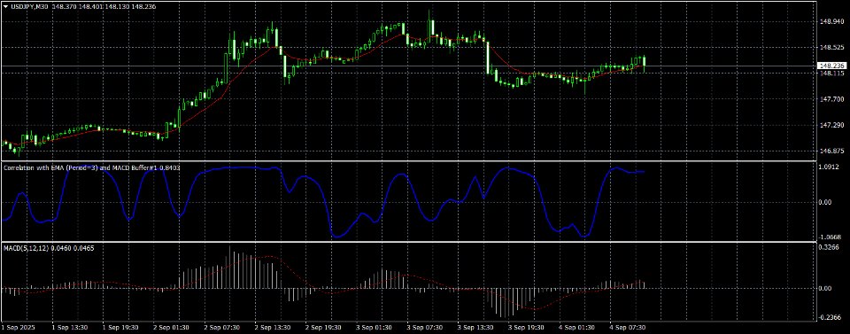
Task: Click the 3 Sep 13:30 time label
Action: click(476, 328)
